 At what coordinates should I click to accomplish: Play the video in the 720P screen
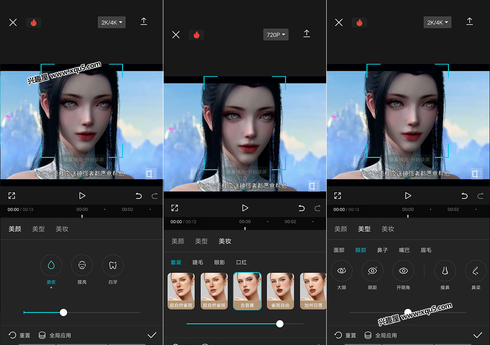(245, 208)
